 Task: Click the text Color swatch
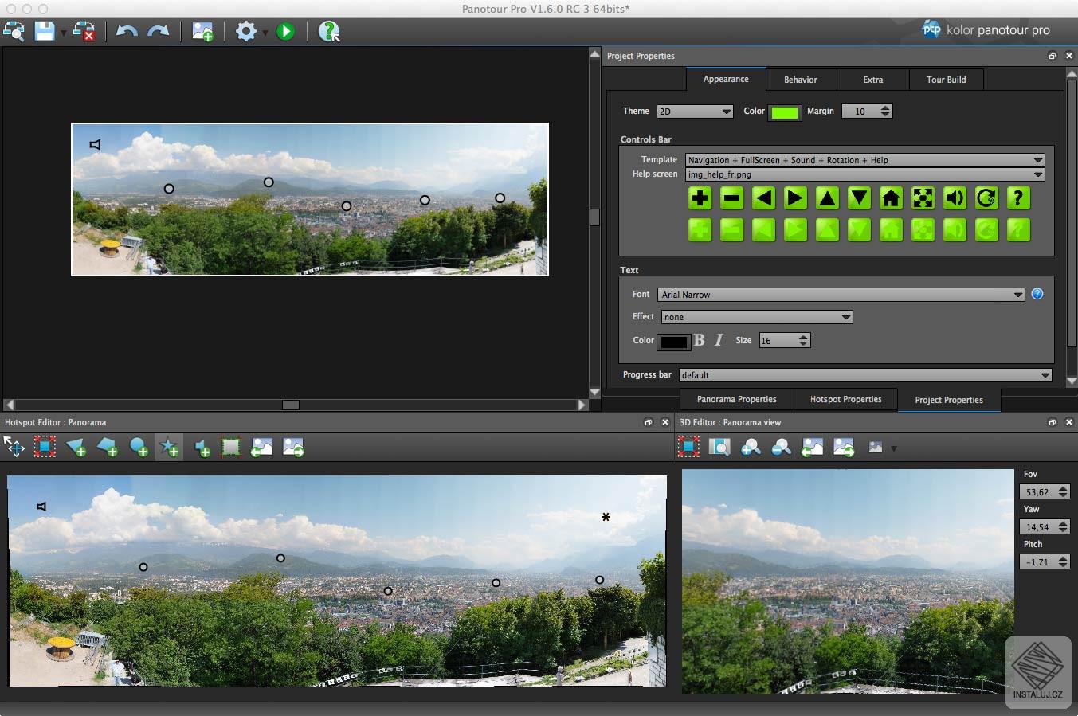click(673, 341)
